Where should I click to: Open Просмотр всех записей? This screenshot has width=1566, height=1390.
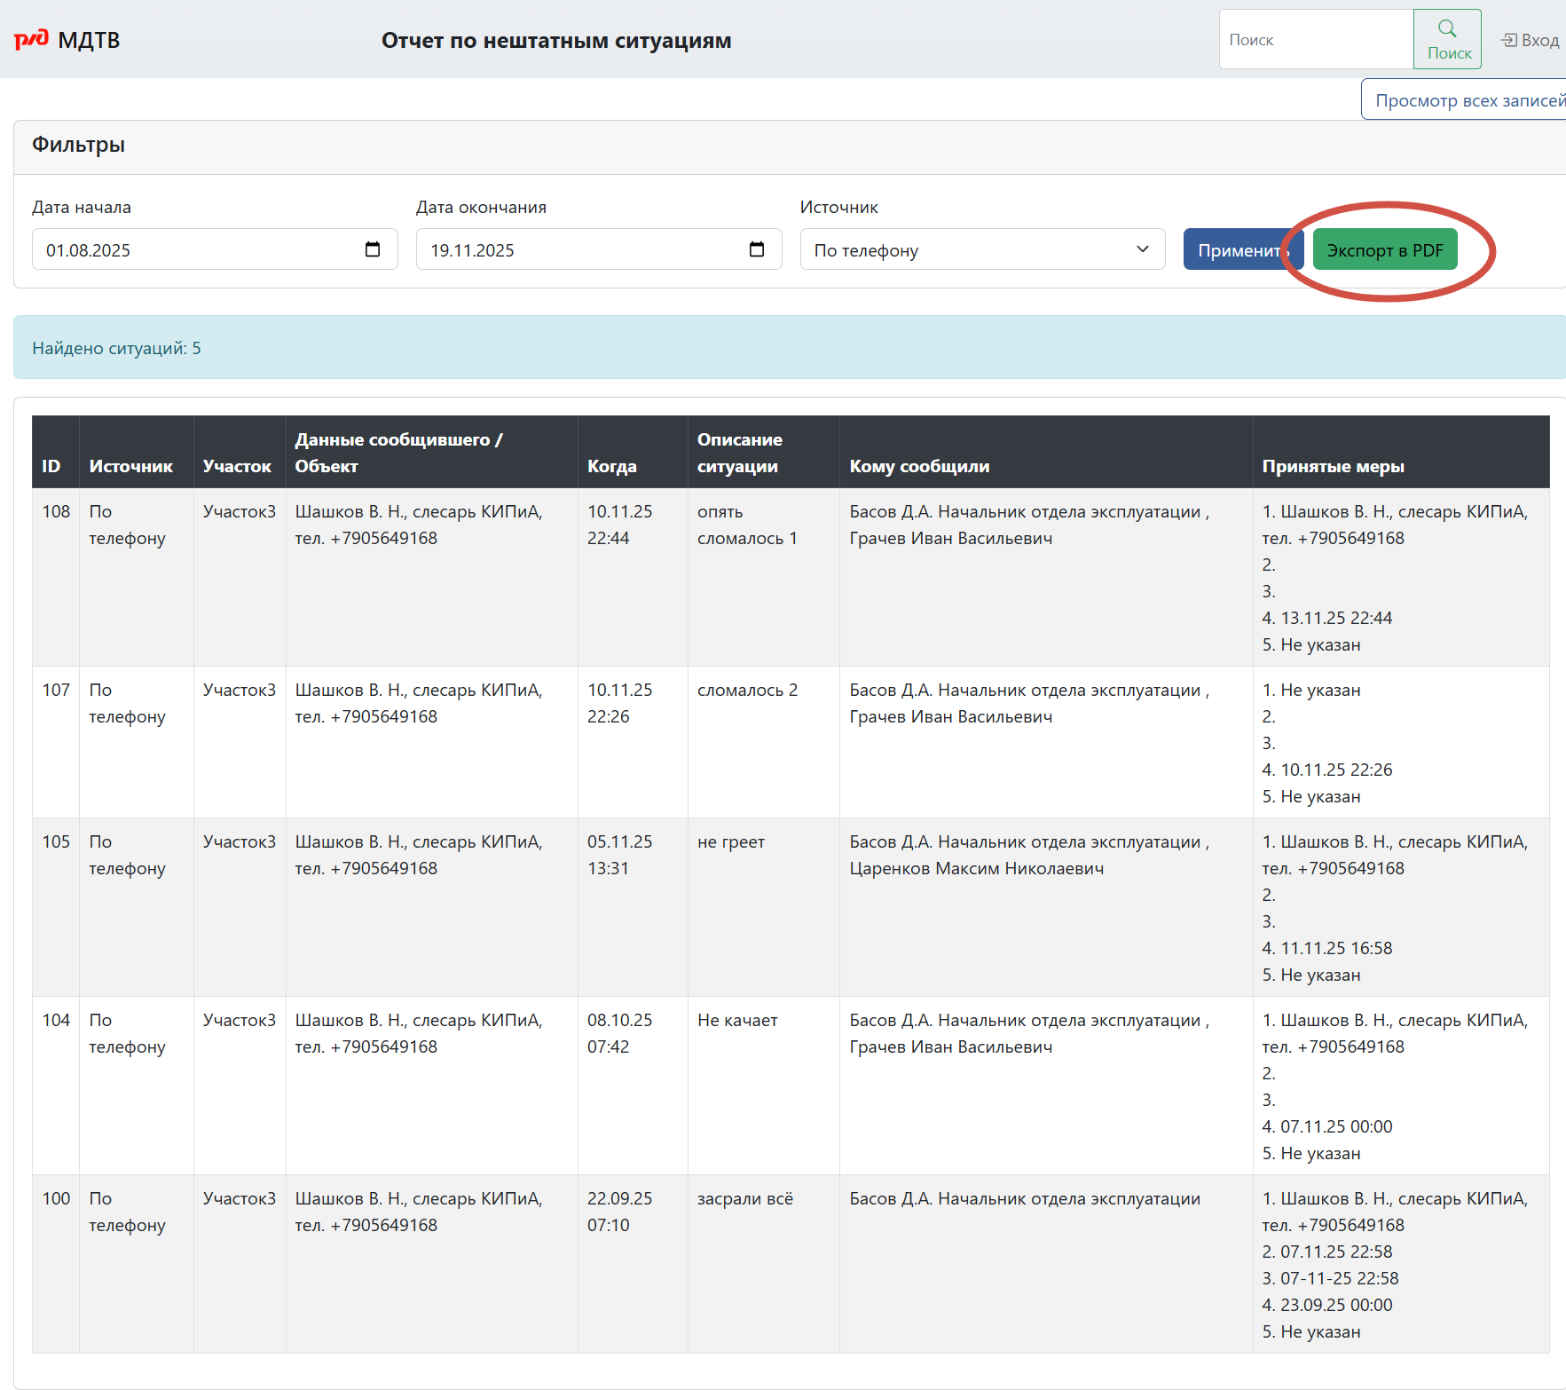(x=1468, y=100)
